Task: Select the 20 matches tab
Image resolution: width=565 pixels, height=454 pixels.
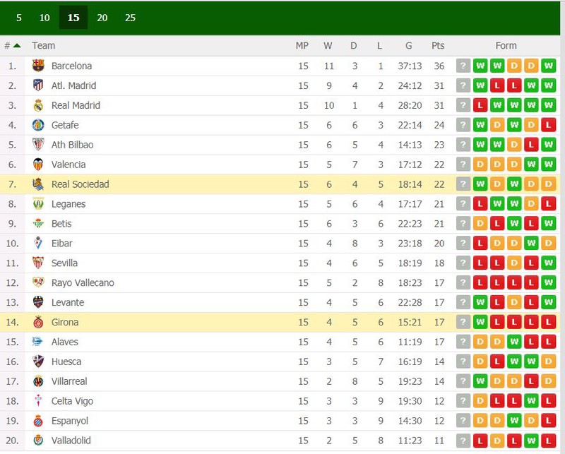Action: tap(102, 18)
